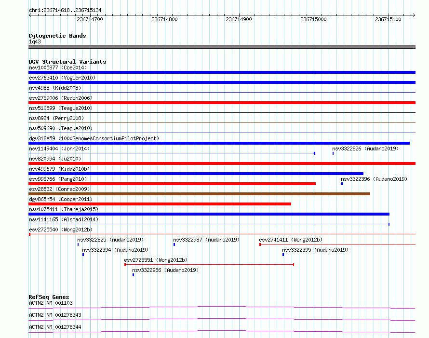Screen dimensions: 429x338
Task: Select nsv3322987 (Audano2019) blue marker
Action: [x=174, y=244]
